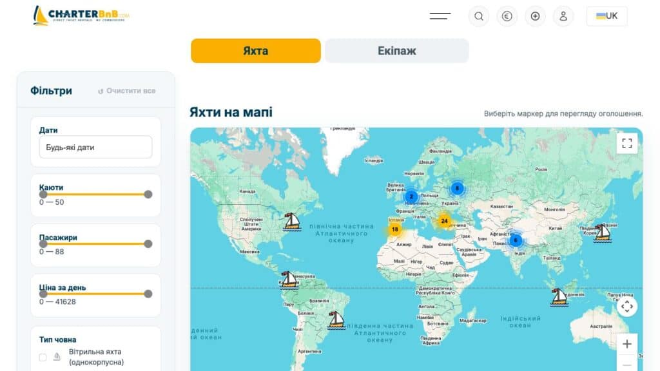
Task: Toggle map fullscreen view
Action: tap(626, 144)
